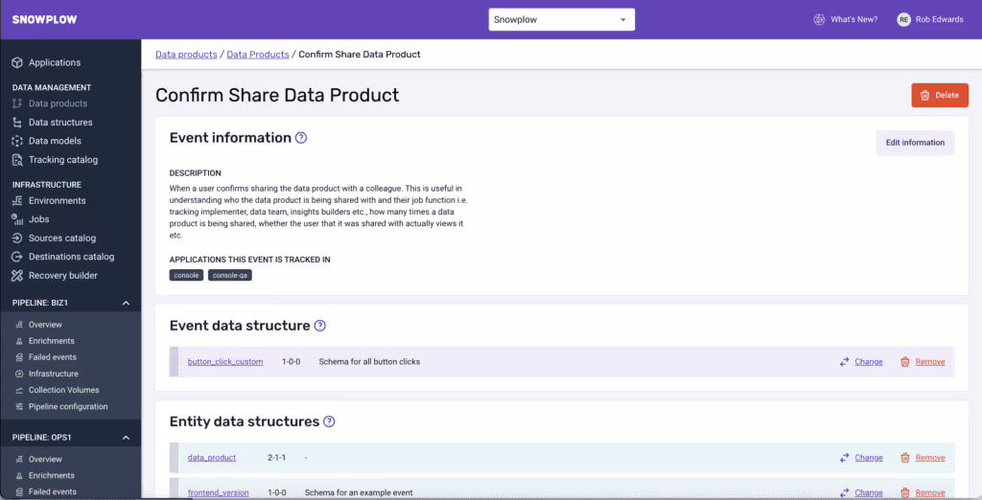Click trash icon in frontend_version row

click(905, 492)
